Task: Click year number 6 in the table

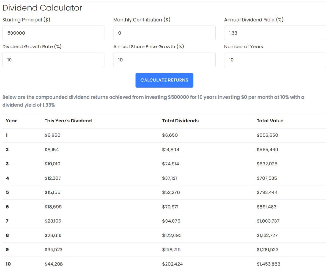Action: pyautogui.click(x=7, y=207)
